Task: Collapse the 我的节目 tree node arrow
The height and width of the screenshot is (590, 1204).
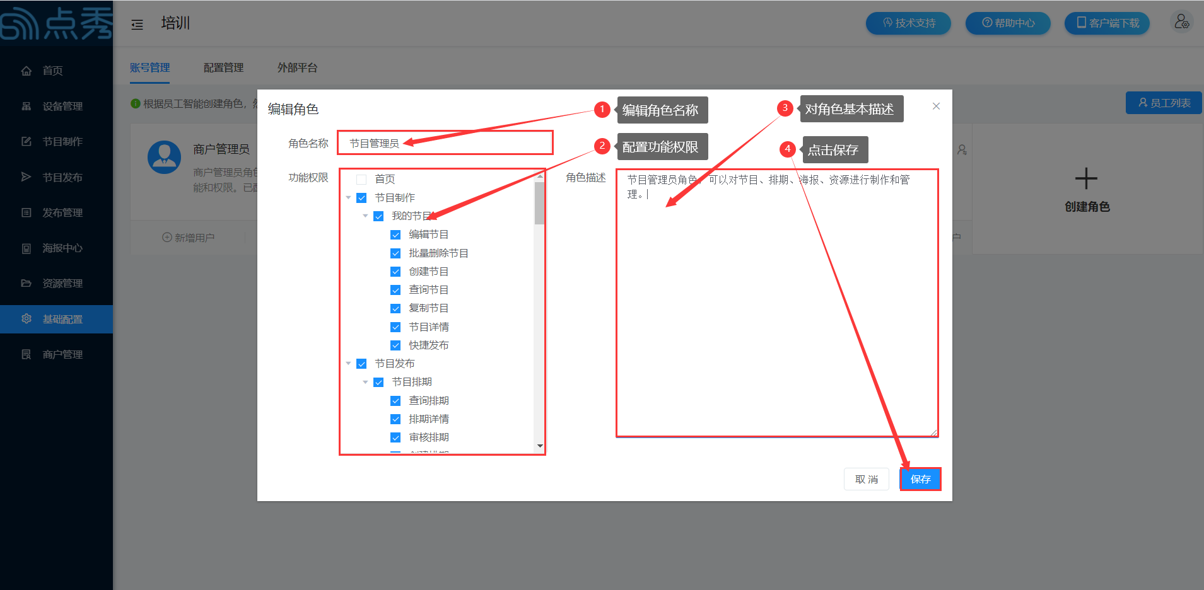Action: click(365, 216)
